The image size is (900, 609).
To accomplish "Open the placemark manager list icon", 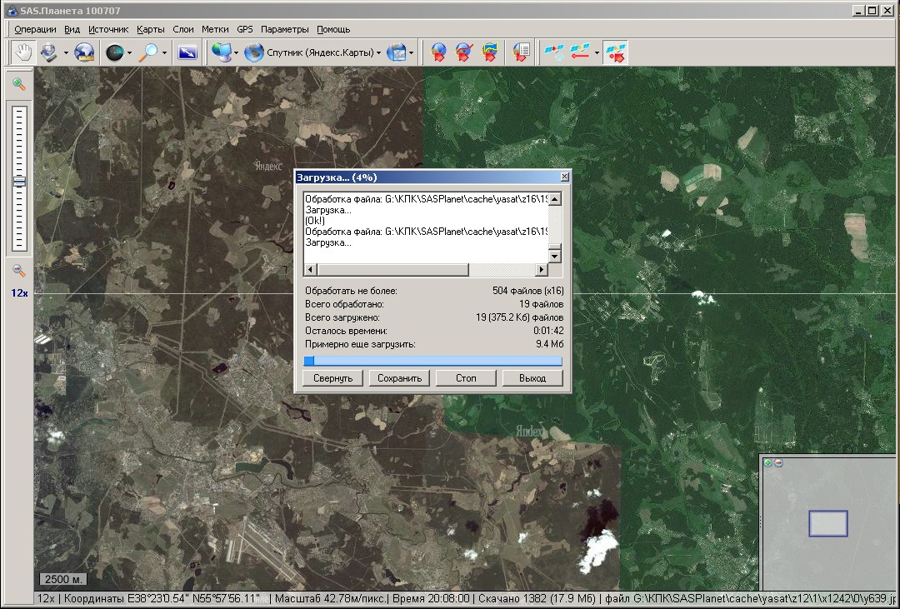I will point(521,52).
